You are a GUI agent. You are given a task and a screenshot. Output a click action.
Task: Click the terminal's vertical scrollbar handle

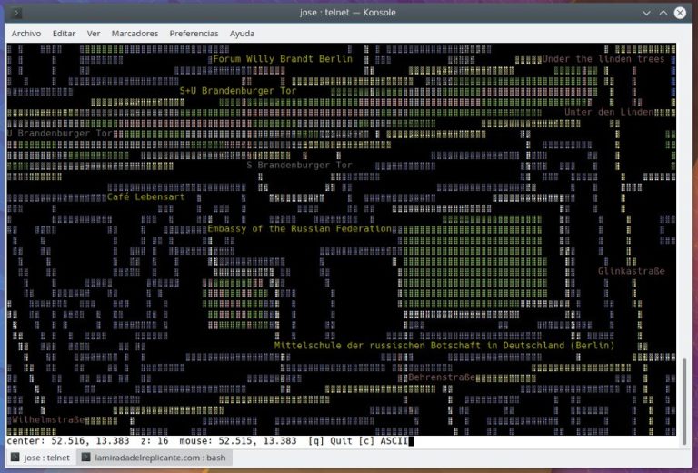pyautogui.click(x=684, y=400)
